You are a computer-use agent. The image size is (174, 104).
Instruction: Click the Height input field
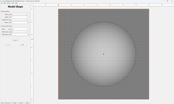tap(18, 22)
